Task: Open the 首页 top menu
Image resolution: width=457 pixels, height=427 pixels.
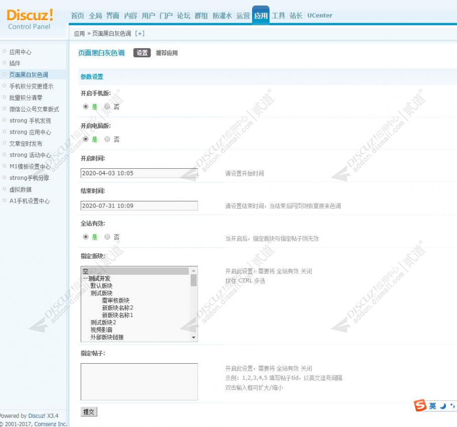Action: pos(77,16)
